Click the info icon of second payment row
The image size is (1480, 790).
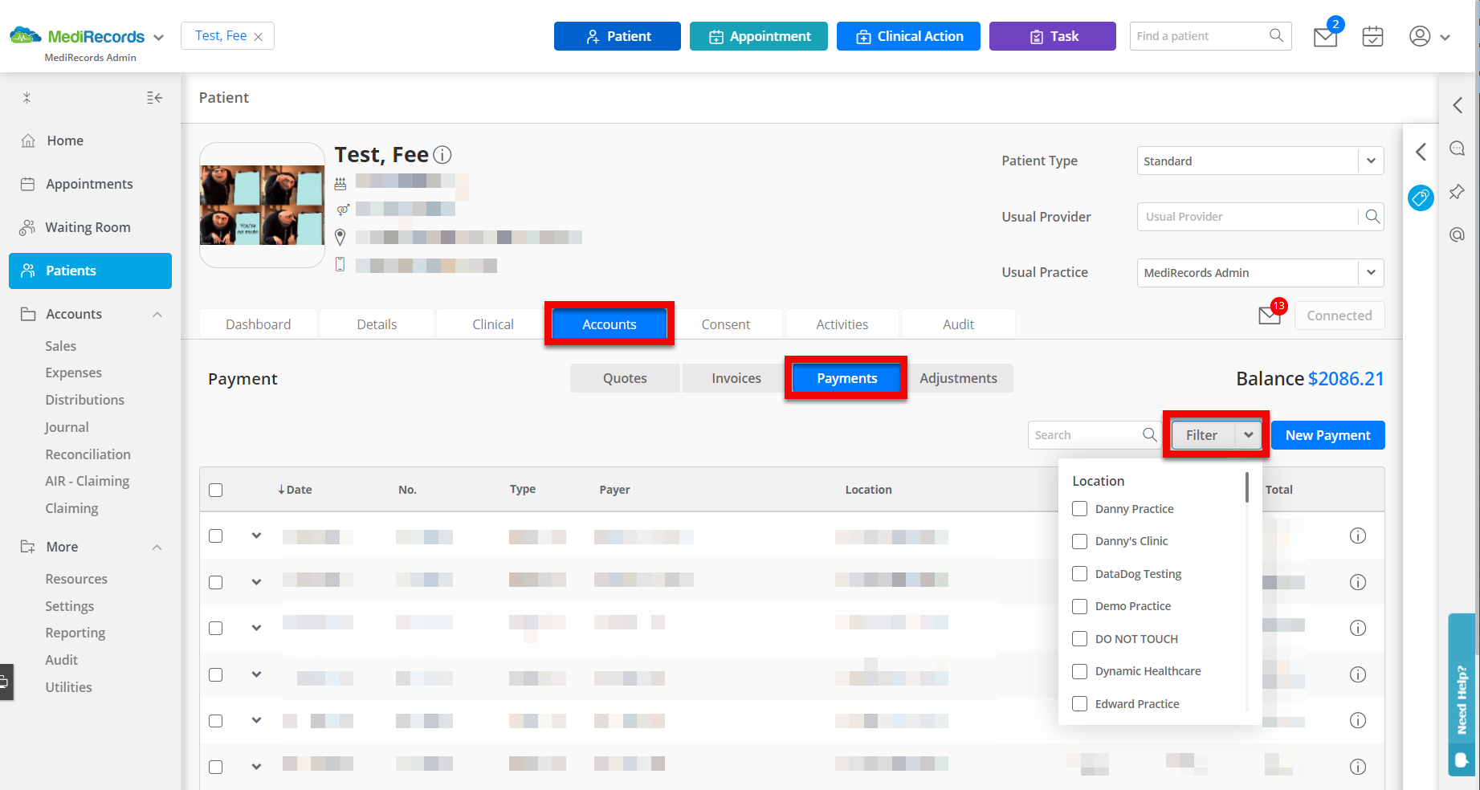tap(1358, 582)
